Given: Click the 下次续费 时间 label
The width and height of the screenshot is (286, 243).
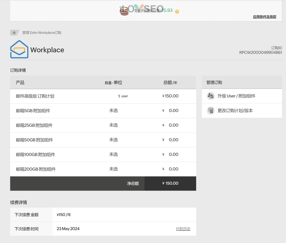Looking at the screenshot, I should [26, 229].
